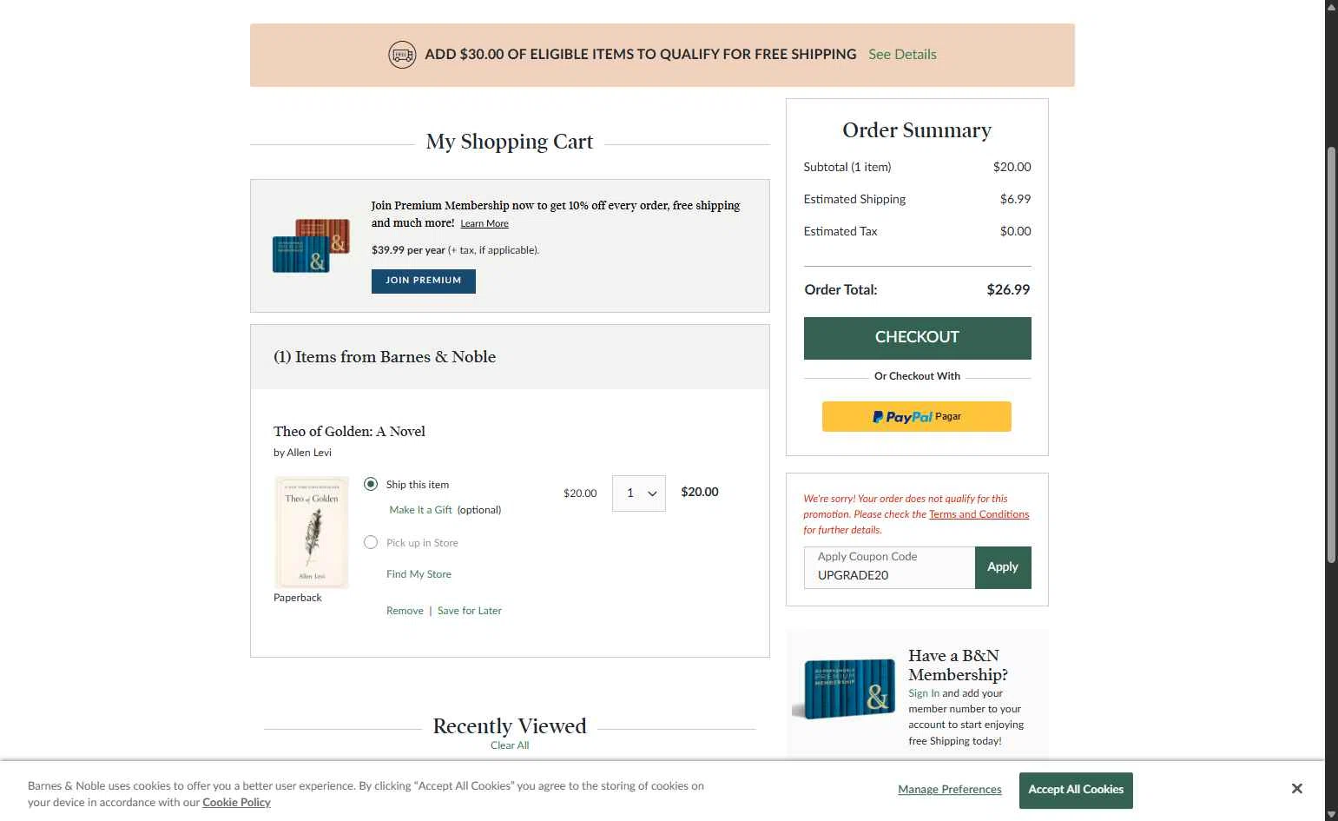Apply the coupon code

1002,567
